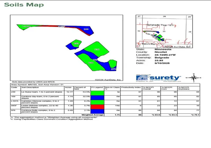The image size is (211, 148).
Task: Click acres value "1.49"
Action: tap(70, 101)
